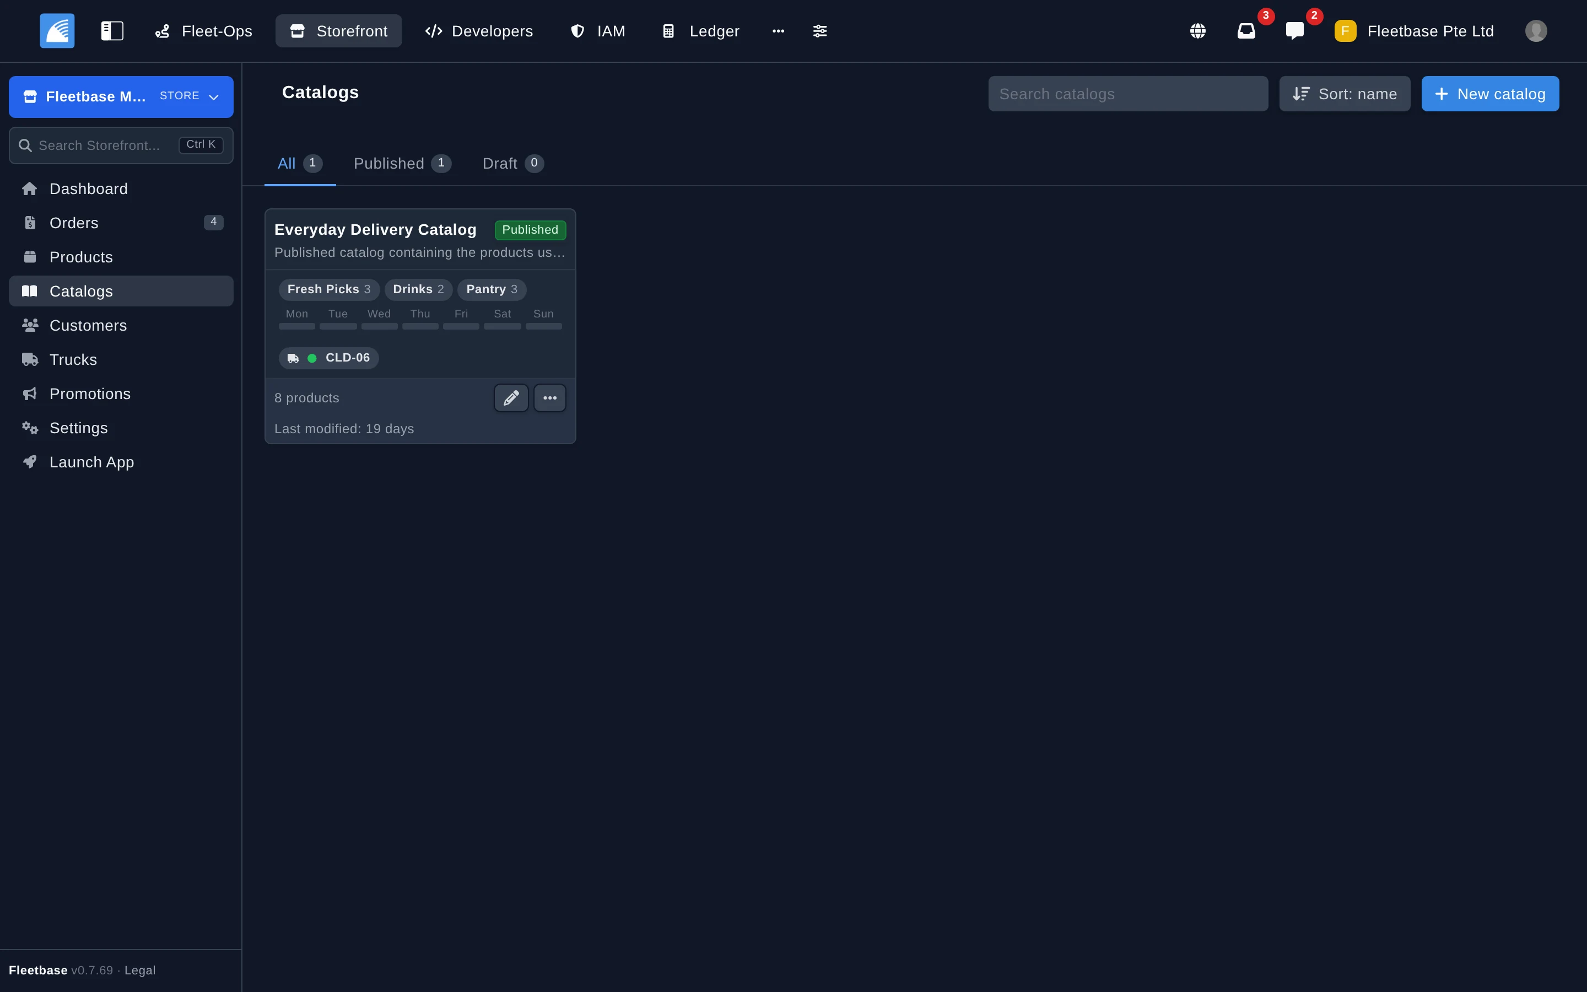Open the sliders settings icon
This screenshot has width=1587, height=992.
pyautogui.click(x=820, y=31)
